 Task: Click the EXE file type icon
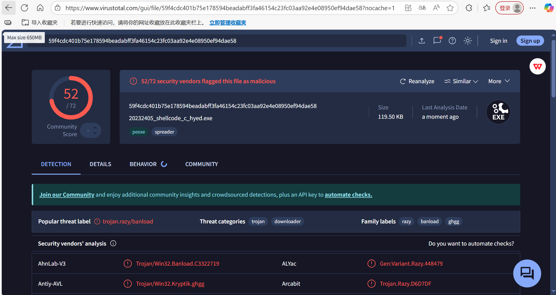[498, 112]
